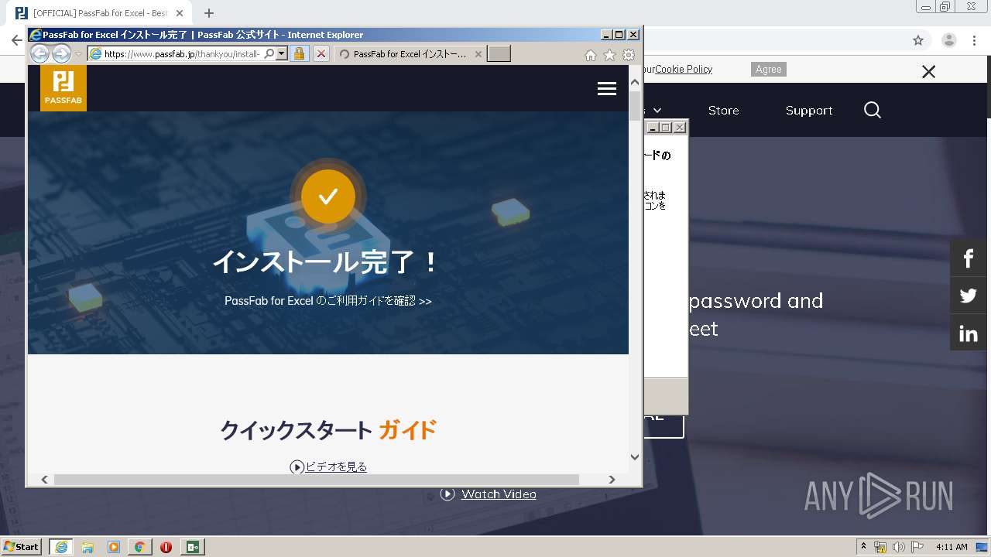Viewport: 991px width, 557px height.
Task: Click the Watch Video link
Action: tap(499, 494)
